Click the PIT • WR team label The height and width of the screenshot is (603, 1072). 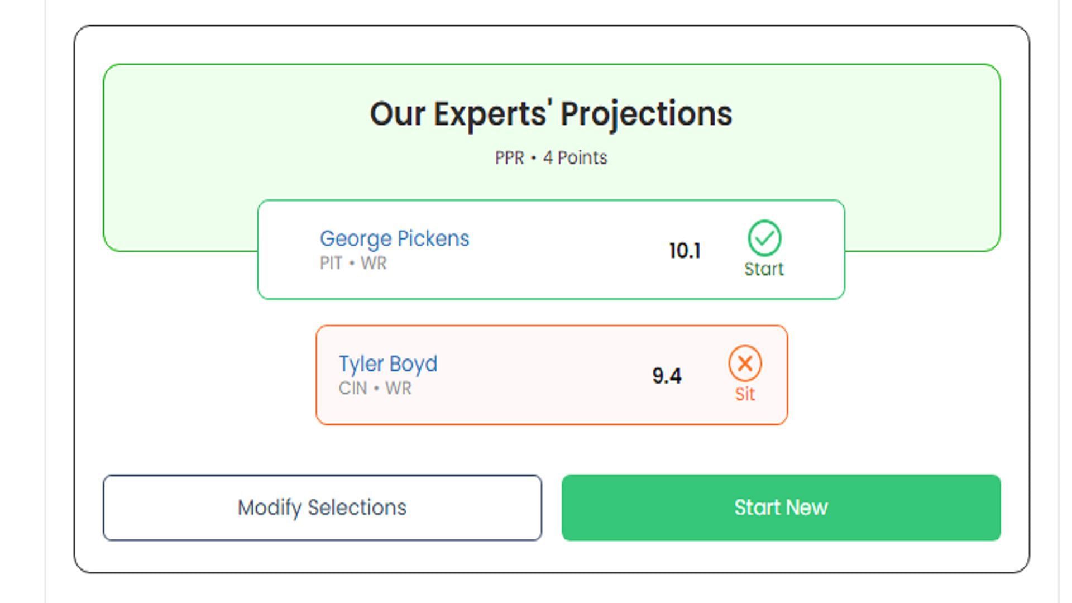tap(353, 263)
